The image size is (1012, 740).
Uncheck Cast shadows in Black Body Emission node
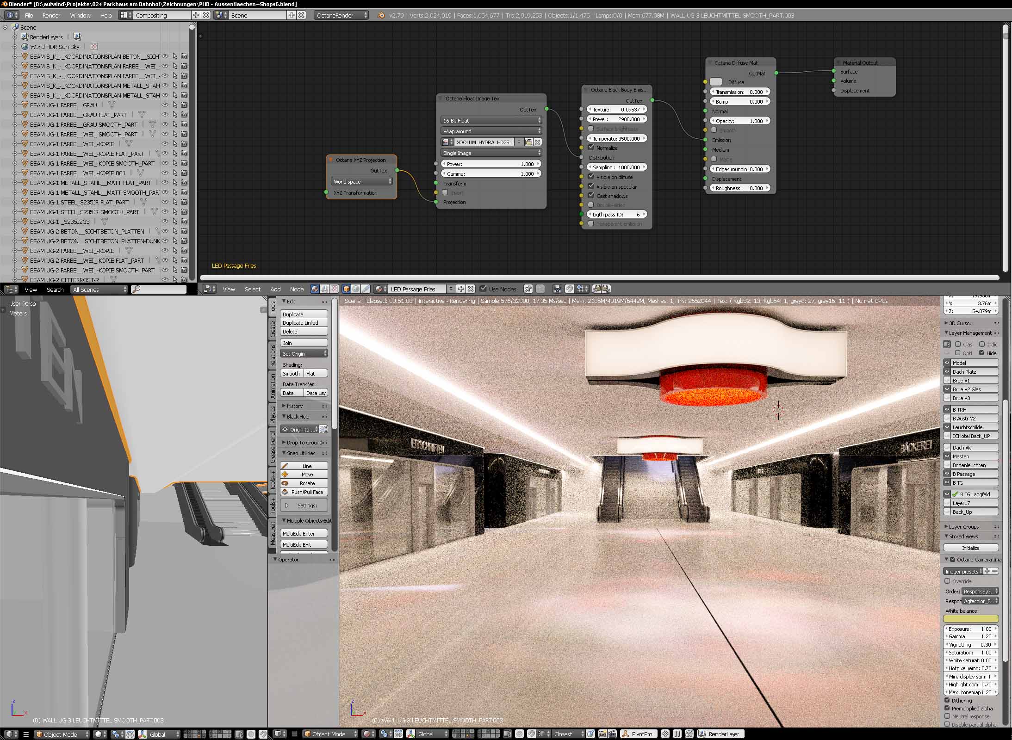591,196
